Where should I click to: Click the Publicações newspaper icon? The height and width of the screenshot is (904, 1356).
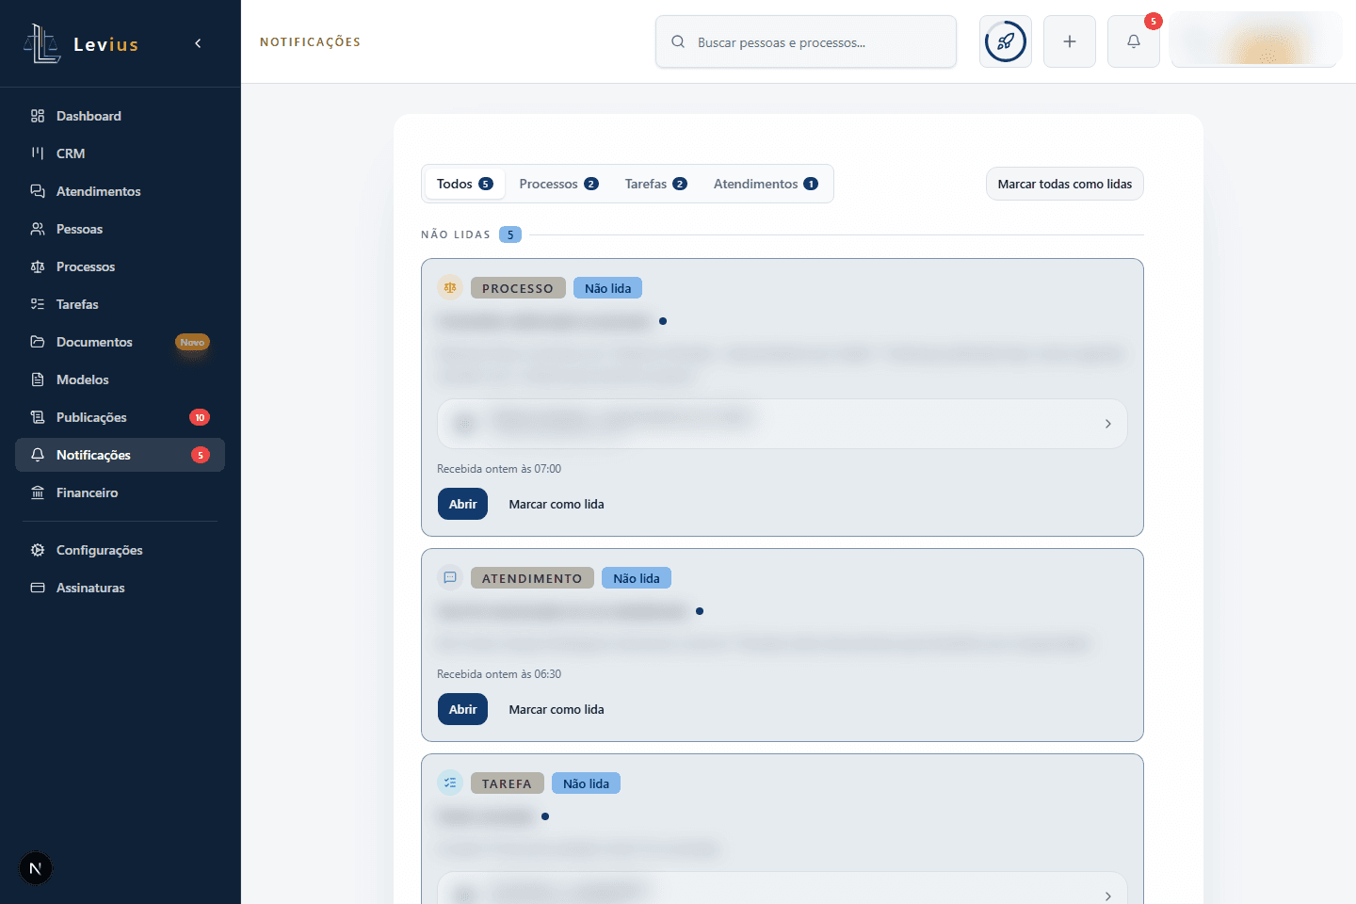[38, 417]
